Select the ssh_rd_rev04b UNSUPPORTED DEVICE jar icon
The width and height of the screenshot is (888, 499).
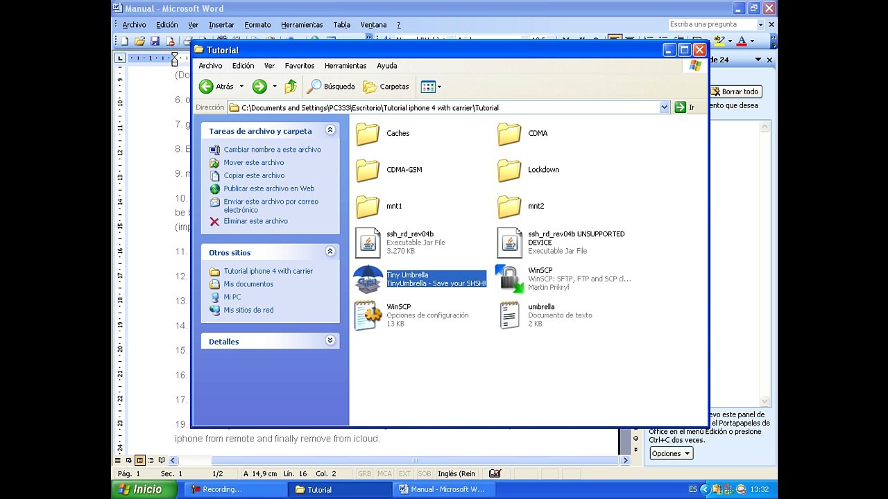tap(509, 243)
